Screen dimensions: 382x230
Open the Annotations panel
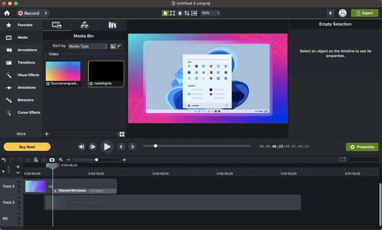pyautogui.click(x=21, y=50)
